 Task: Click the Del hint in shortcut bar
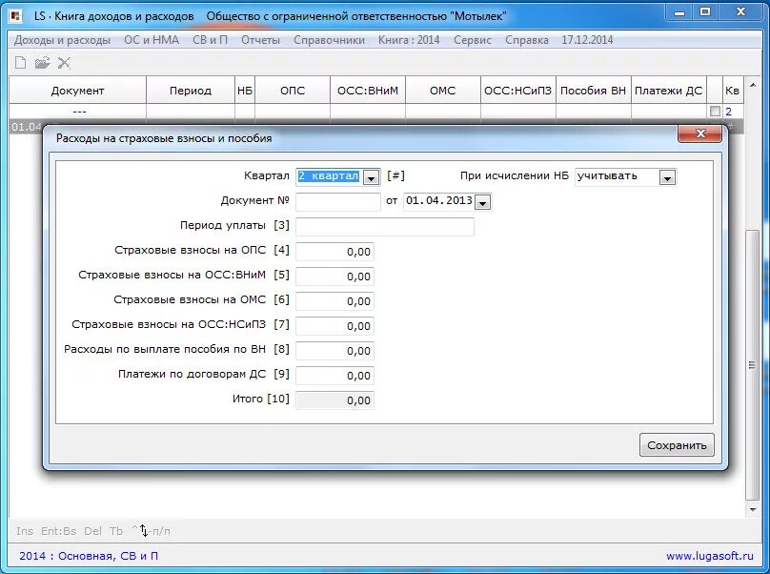pyautogui.click(x=92, y=531)
